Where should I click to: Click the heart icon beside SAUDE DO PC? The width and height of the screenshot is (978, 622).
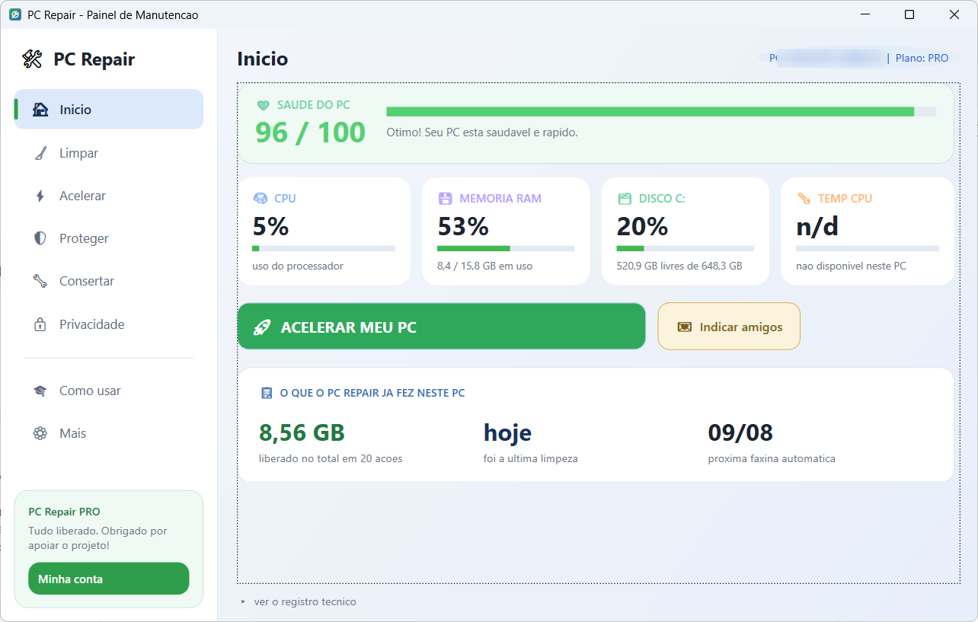click(x=263, y=105)
